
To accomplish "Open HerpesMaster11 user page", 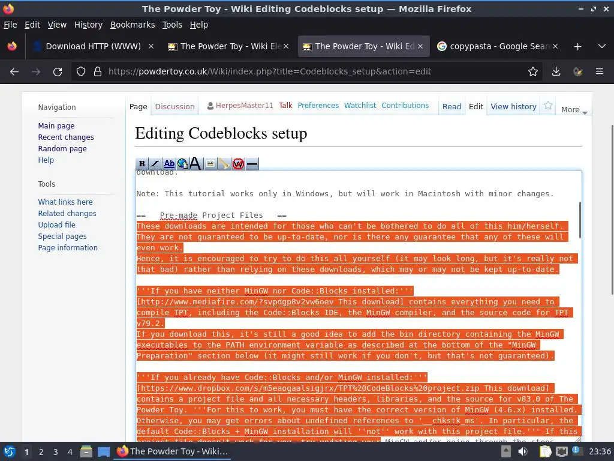I will [x=245, y=106].
